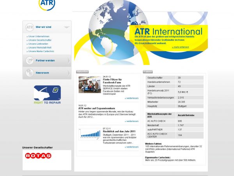This screenshot has width=234, height=176.
Task: Open headline ATR weiter auf Expansionskurs
Action: [x=97, y=108]
